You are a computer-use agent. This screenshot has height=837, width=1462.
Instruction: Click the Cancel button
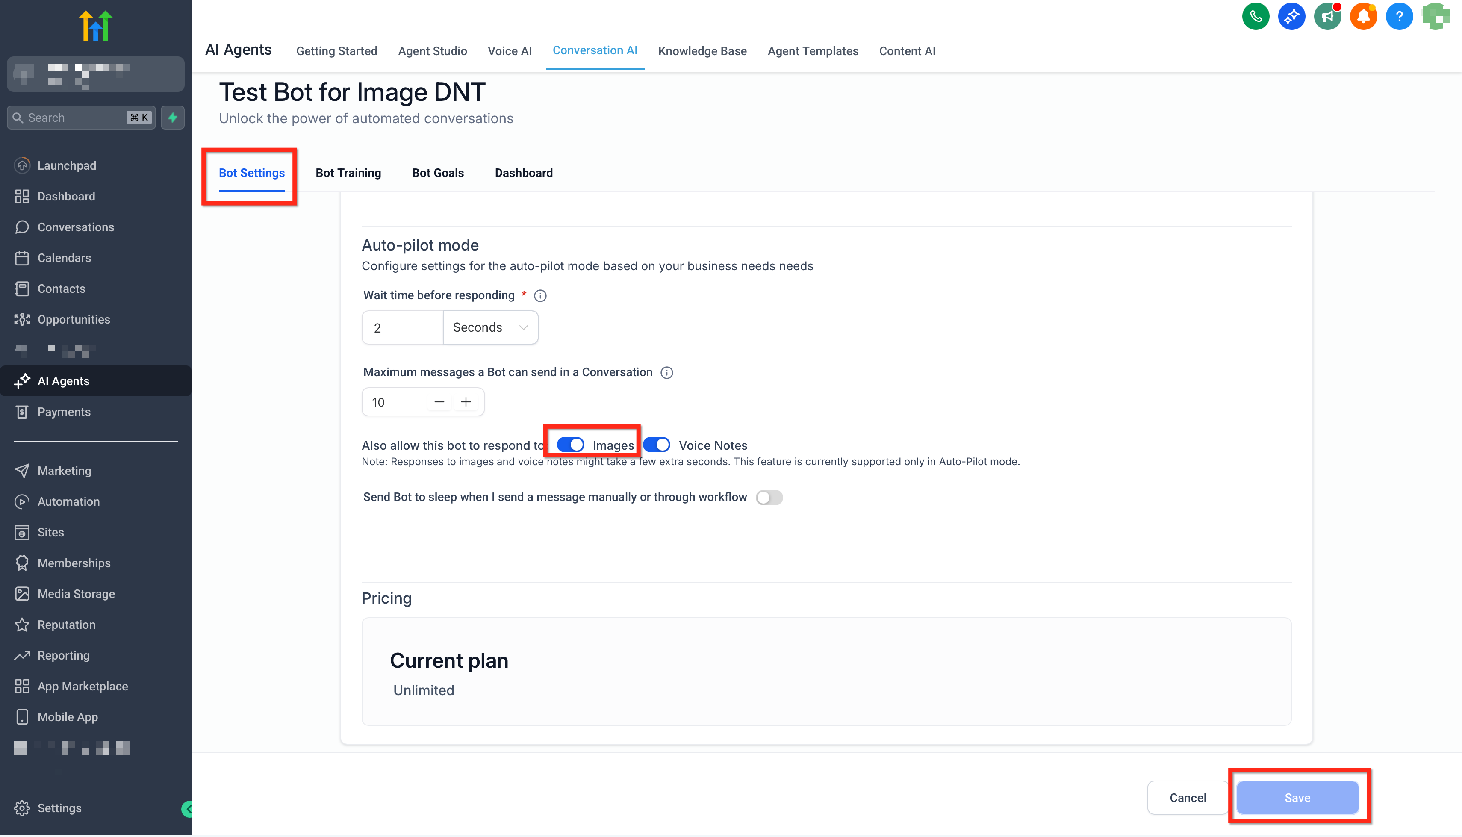(x=1187, y=797)
